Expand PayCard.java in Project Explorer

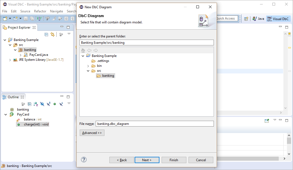(x=21, y=55)
